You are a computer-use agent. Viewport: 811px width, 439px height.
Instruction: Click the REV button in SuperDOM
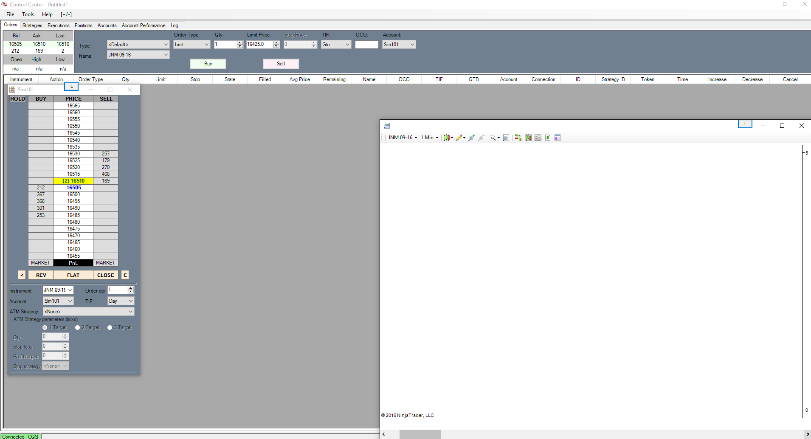(x=41, y=275)
